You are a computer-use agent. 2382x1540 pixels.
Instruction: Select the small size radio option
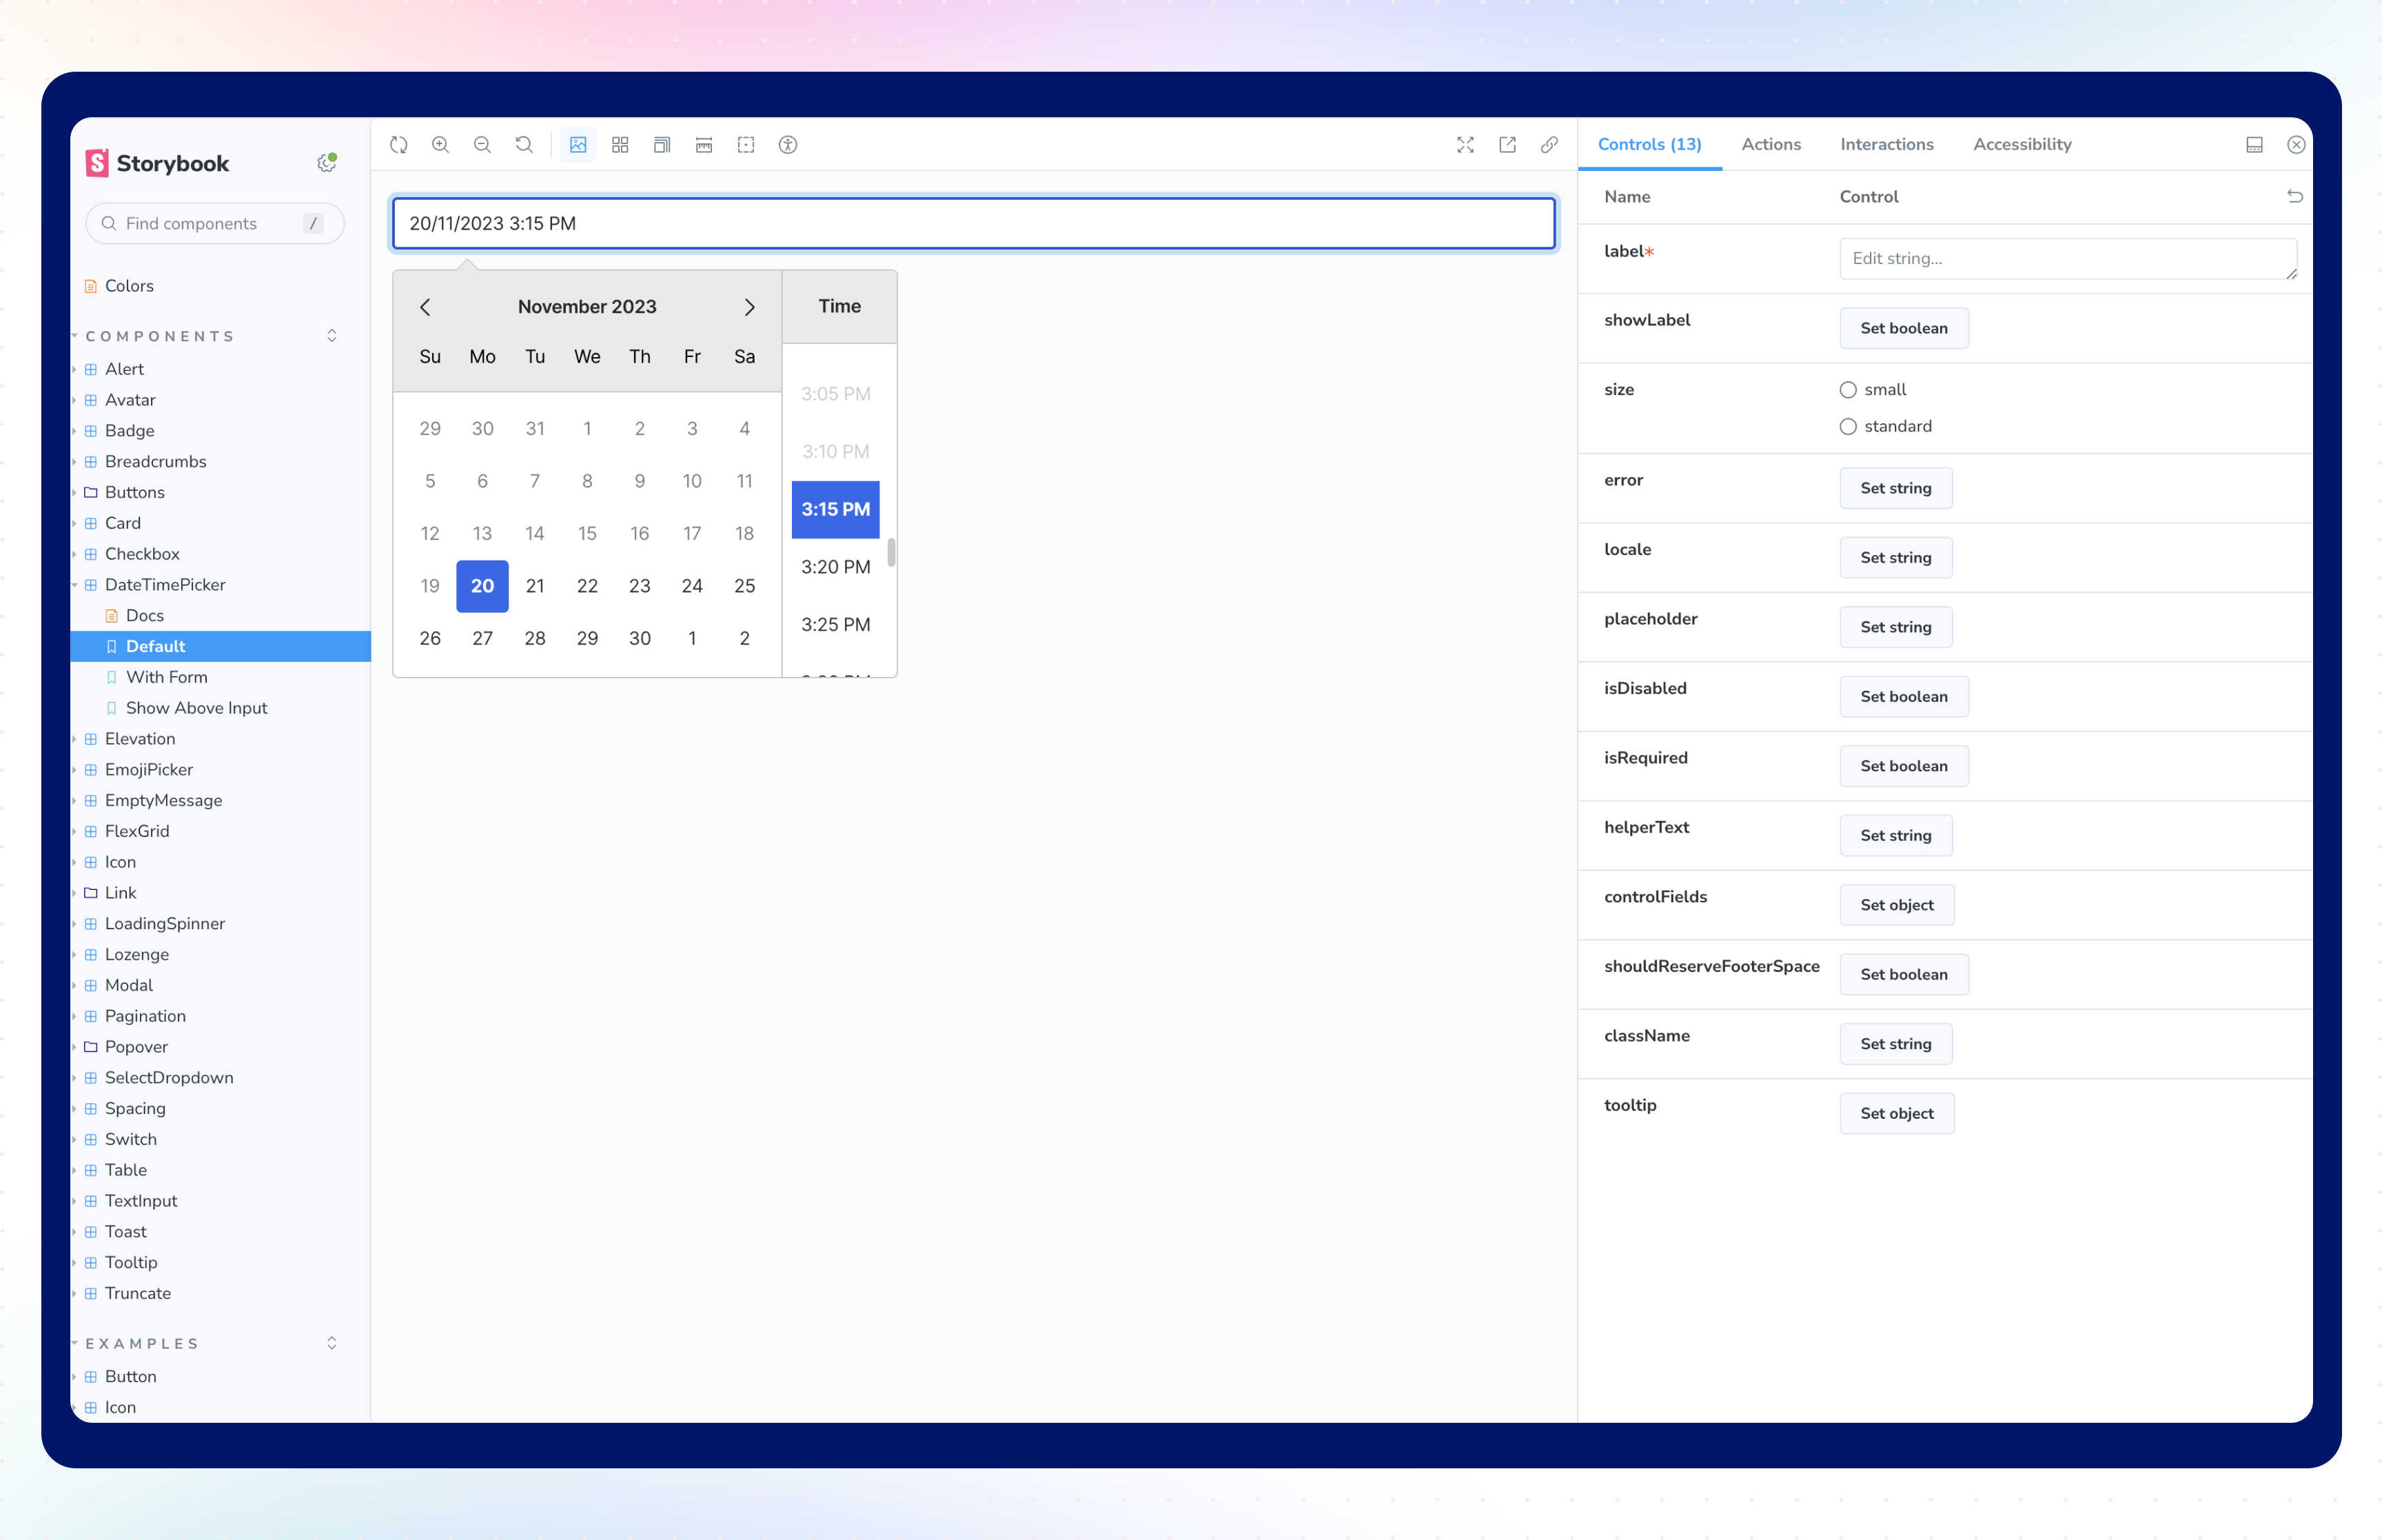click(x=1849, y=390)
